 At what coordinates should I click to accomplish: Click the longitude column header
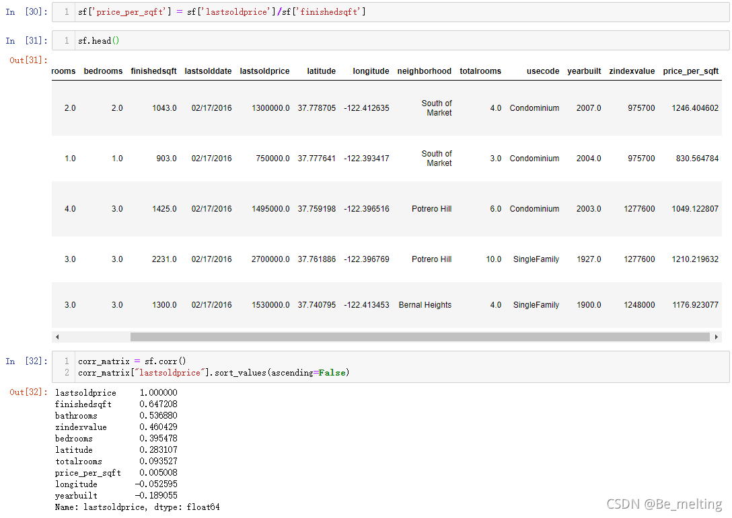point(371,71)
